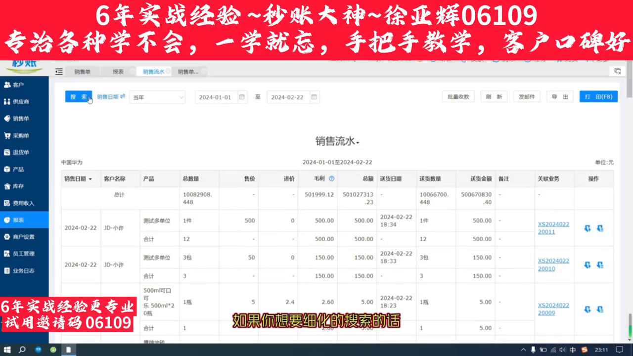Sort by 销售日期 column header arrow
Viewport: 633px width, 356px height.
pyautogui.click(x=90, y=179)
